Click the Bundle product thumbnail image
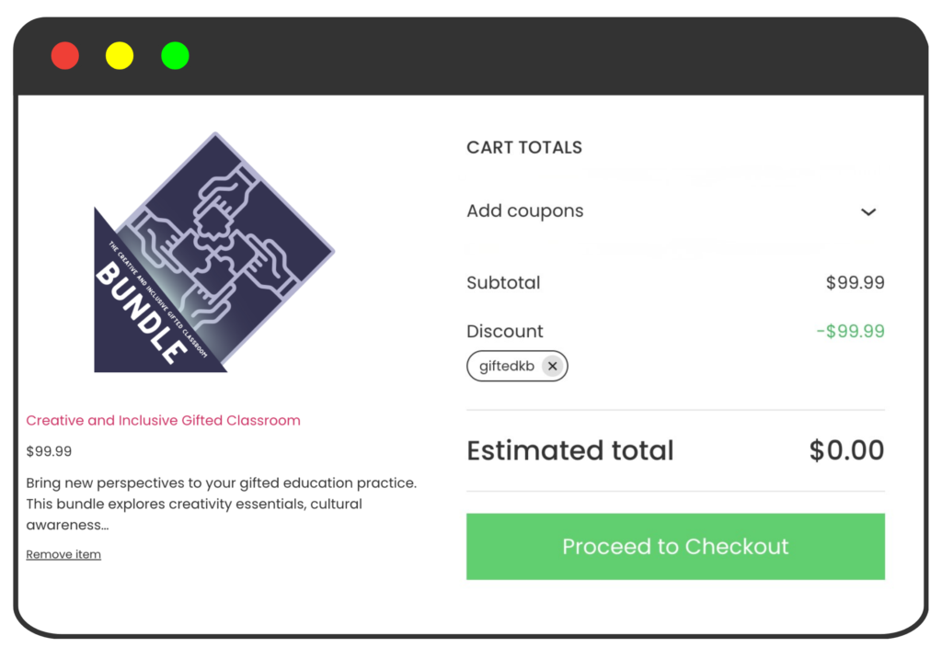This screenshot has height=647, width=942. (213, 253)
